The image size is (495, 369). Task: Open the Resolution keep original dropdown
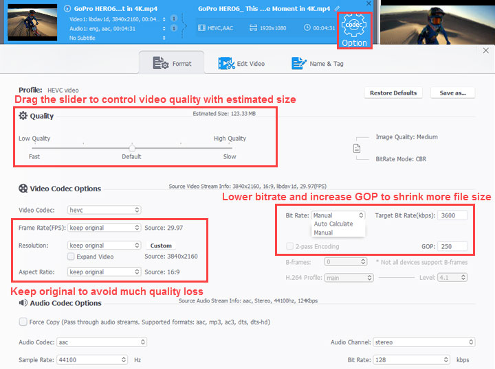click(x=104, y=246)
